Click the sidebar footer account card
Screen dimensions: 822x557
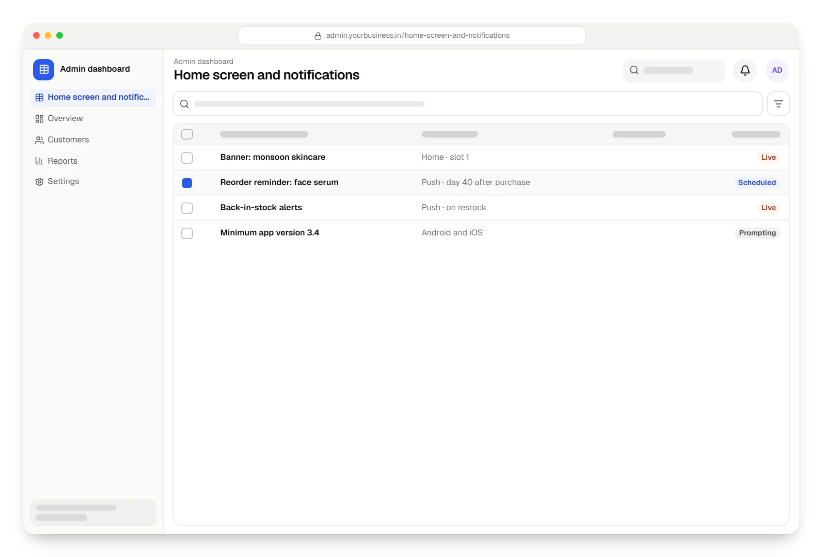[x=93, y=512]
